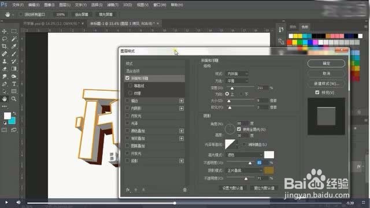Click the video play button
The image size is (370, 208).
[6, 202]
